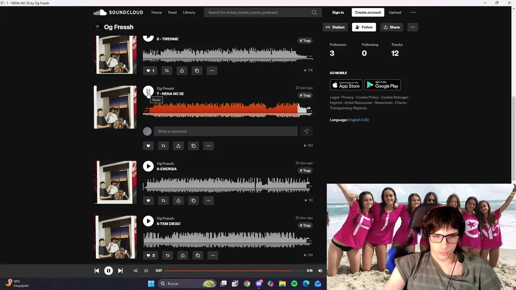
Task: Click the search magnifier icon
Action: coord(314,12)
